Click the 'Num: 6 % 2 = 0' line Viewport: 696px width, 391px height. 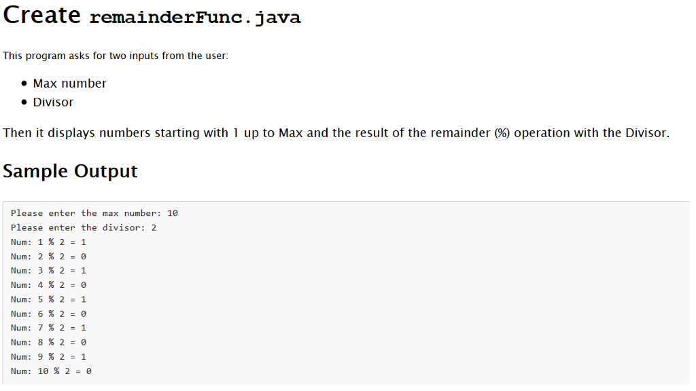click(x=48, y=314)
